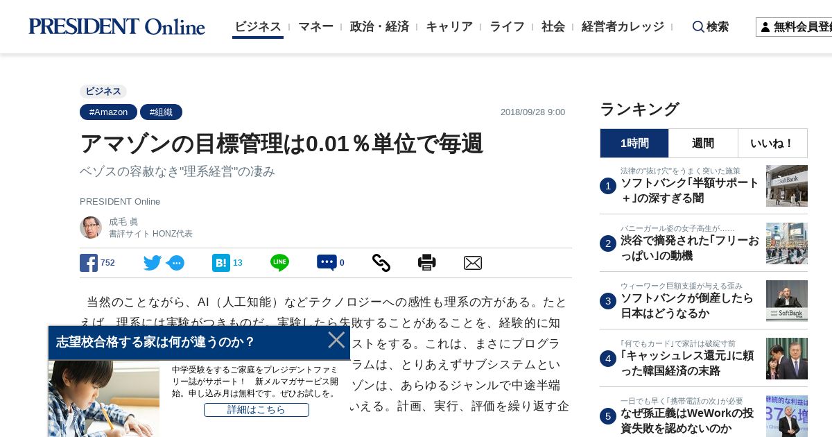This screenshot has height=437, width=832.
Task: Click SoftBank storefront thumbnail of ranking 1
Action: [787, 186]
